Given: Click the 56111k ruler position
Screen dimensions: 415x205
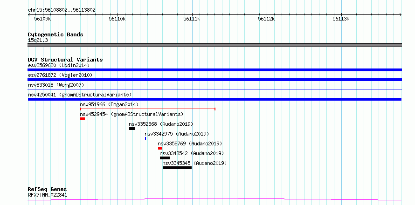Looking at the screenshot, I should click(192, 19).
